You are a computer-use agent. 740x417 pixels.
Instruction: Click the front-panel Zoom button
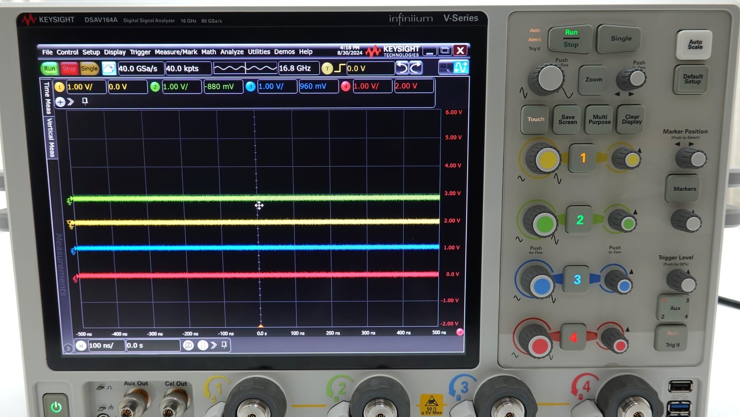click(593, 80)
